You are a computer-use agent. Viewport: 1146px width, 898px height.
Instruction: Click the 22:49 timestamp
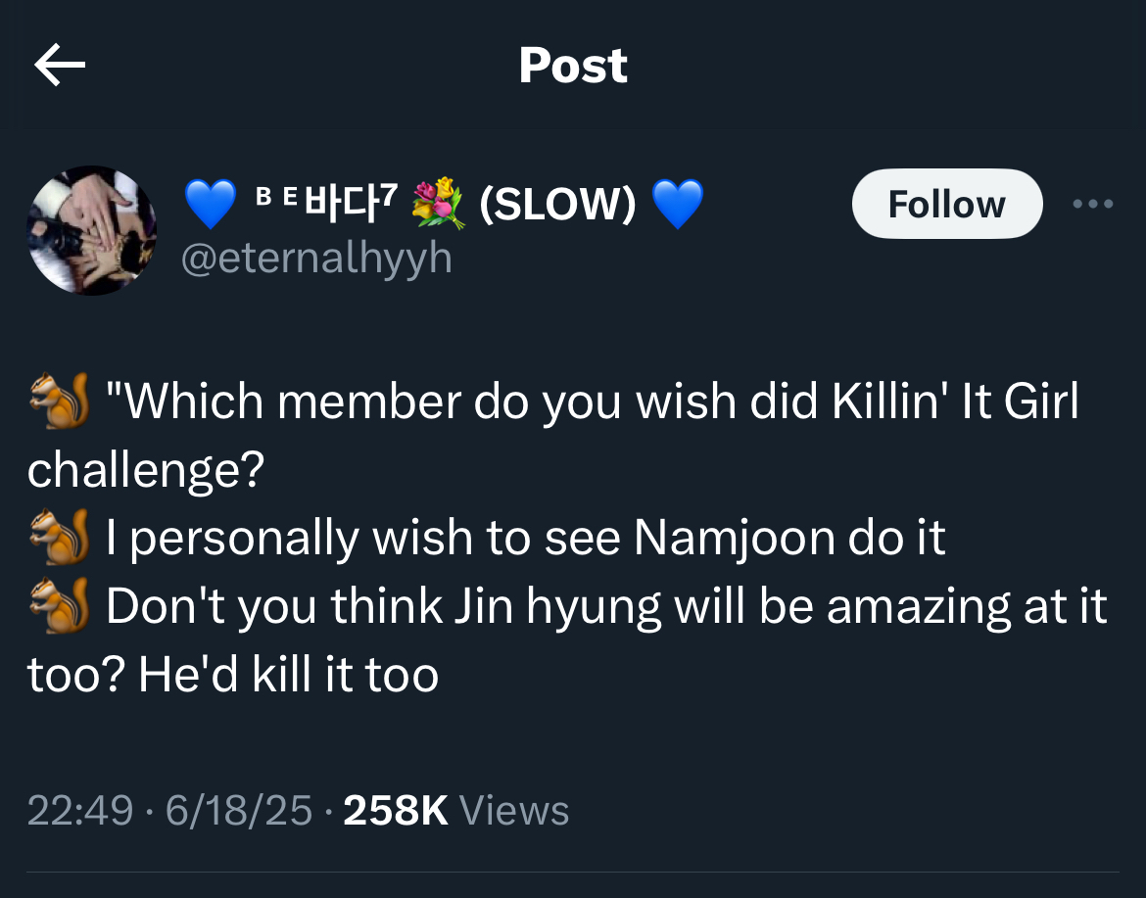pos(80,811)
